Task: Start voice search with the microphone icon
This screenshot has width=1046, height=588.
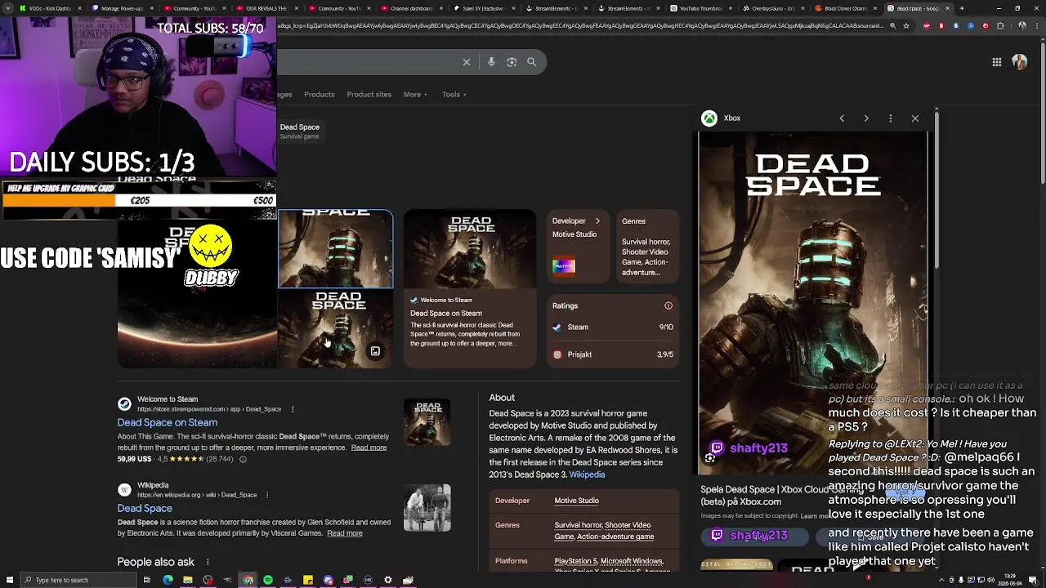Action: [x=491, y=62]
